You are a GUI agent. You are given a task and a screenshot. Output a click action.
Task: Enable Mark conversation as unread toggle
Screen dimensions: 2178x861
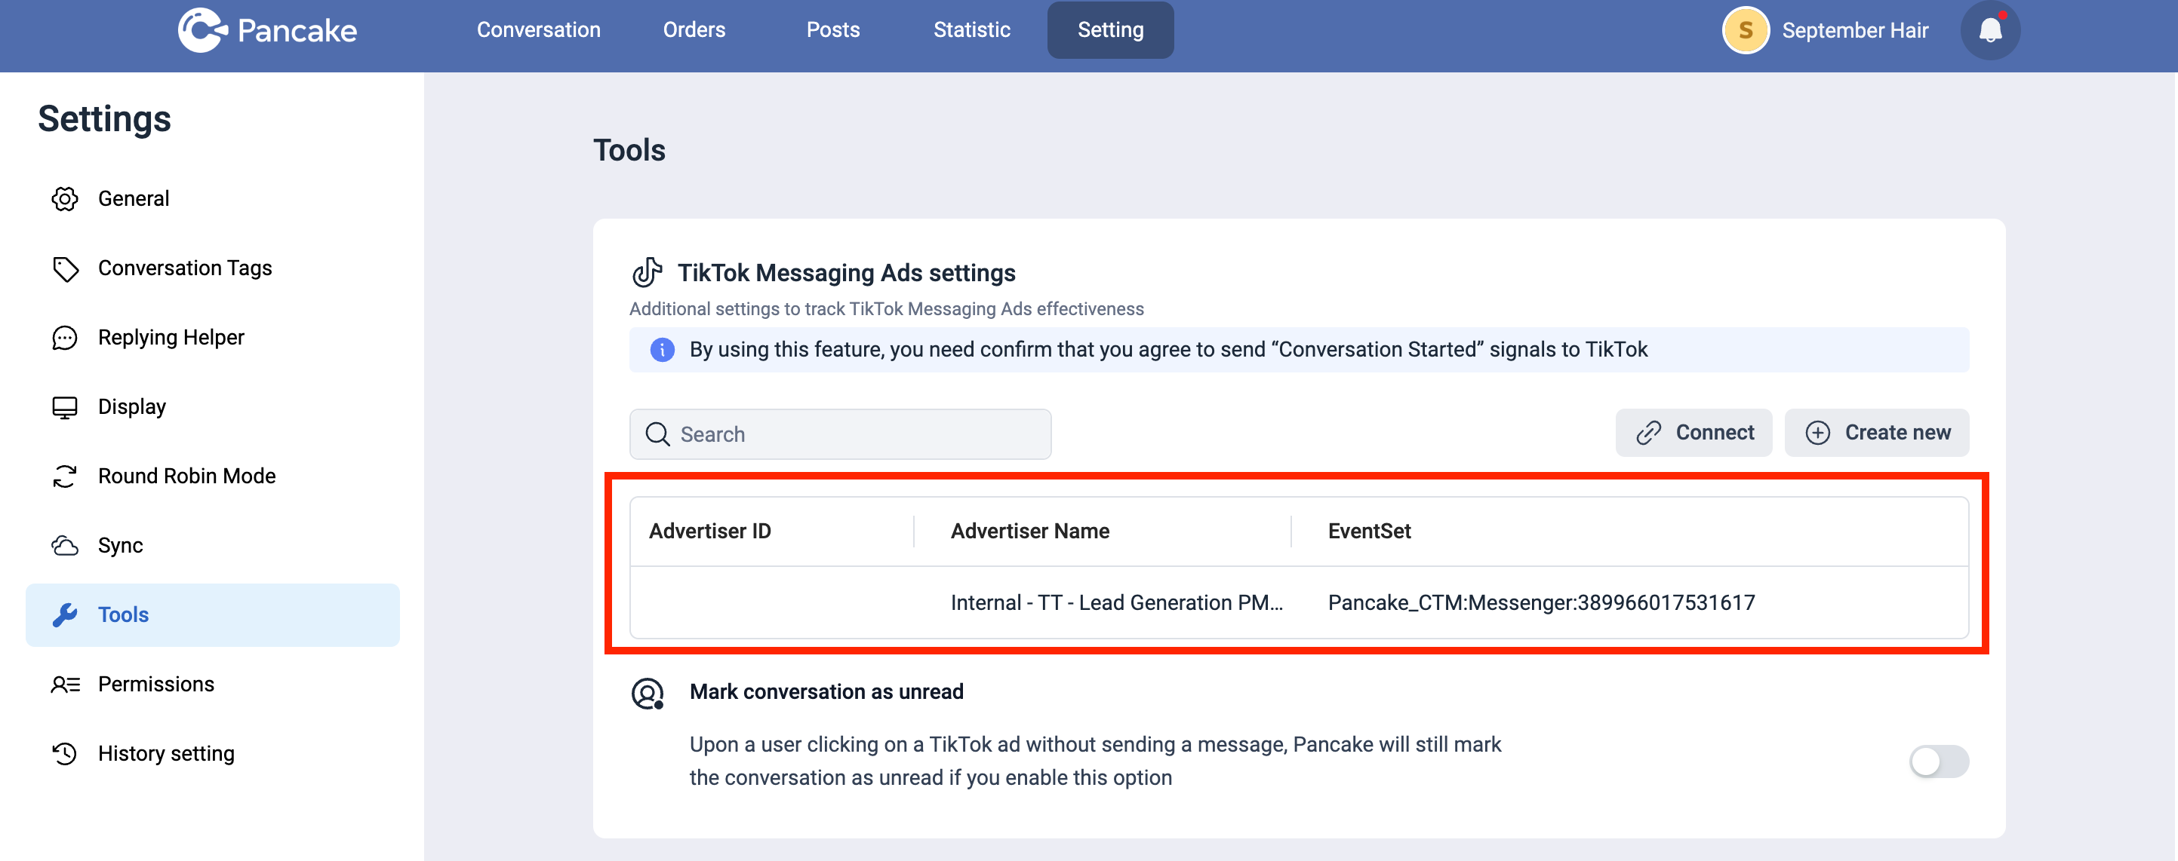pyautogui.click(x=1939, y=761)
